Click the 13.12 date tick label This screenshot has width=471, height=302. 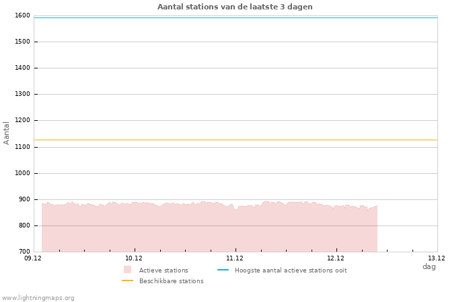(437, 258)
